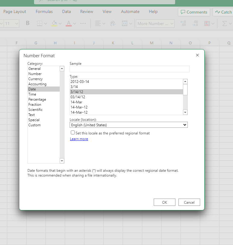Open the Locale (location) dropdown
Viewport: 233px width, 245px height.
pyautogui.click(x=128, y=125)
